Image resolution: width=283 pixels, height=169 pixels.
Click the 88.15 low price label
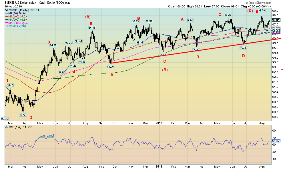(x=4, y=119)
